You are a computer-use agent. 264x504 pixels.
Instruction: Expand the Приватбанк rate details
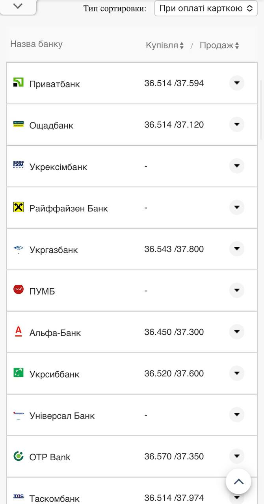tap(237, 83)
